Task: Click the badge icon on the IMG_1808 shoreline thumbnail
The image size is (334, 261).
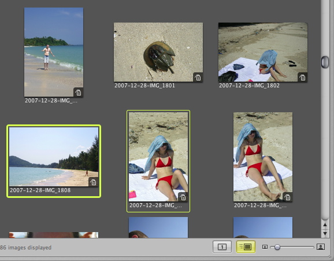Action: [93, 182]
